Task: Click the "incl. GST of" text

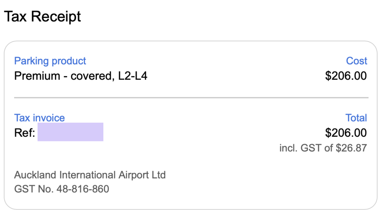Action: click(x=306, y=148)
